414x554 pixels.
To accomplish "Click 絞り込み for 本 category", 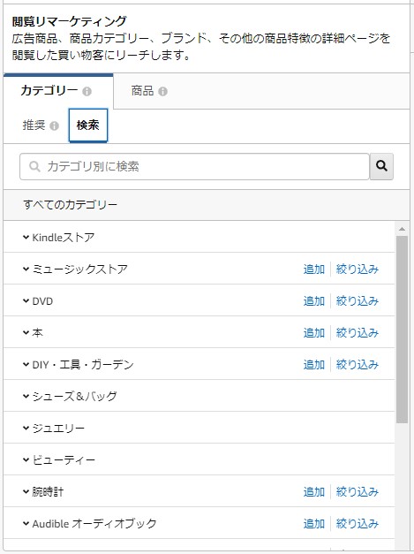I will [358, 333].
